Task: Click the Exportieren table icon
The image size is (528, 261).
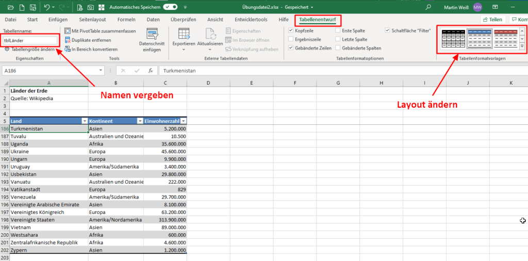Action: tap(184, 35)
